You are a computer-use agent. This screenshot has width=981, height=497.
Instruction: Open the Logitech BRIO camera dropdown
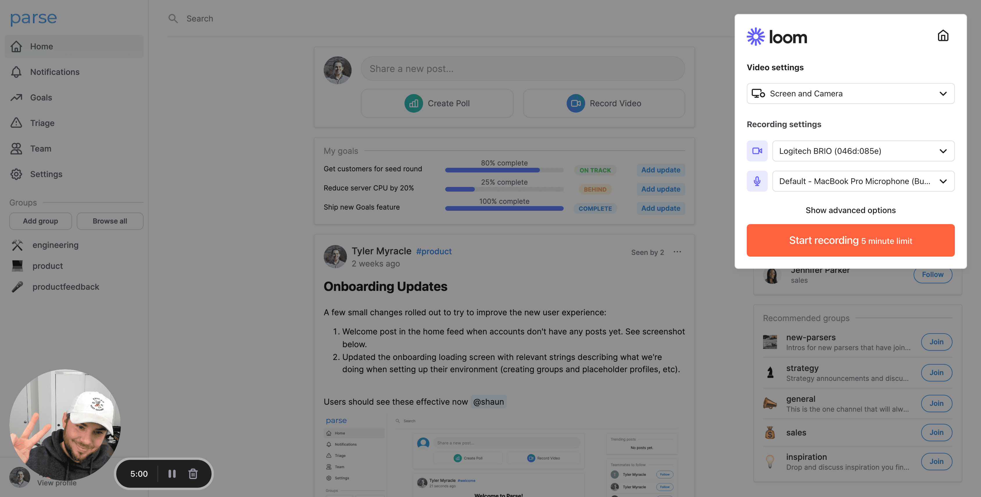coord(863,151)
